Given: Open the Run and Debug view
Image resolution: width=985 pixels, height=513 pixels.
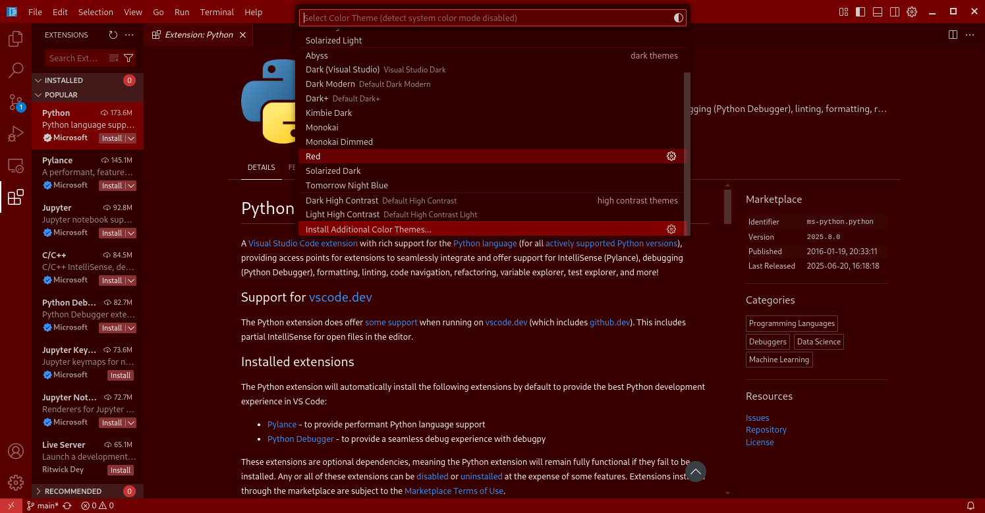Looking at the screenshot, I should (16, 134).
